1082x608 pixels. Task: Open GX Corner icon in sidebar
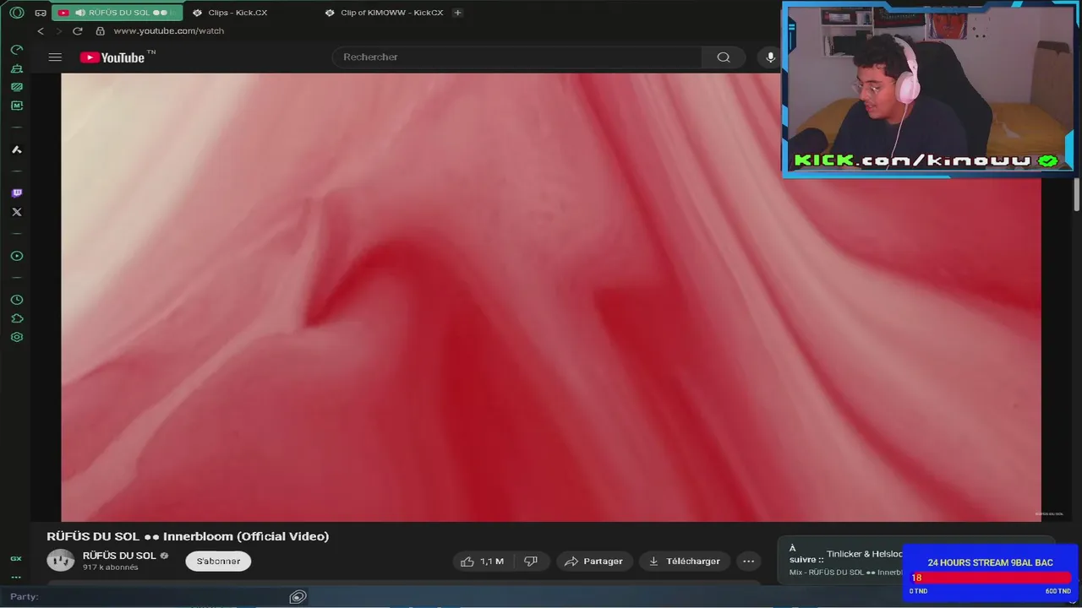15,559
